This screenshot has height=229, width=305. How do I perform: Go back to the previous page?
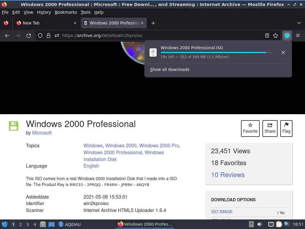tap(7, 36)
